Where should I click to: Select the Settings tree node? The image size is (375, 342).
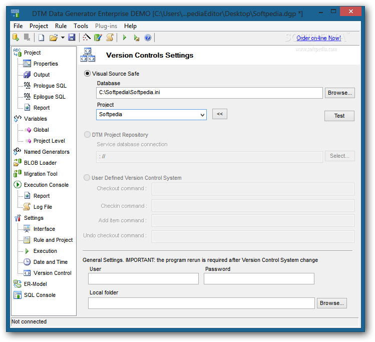(34, 218)
